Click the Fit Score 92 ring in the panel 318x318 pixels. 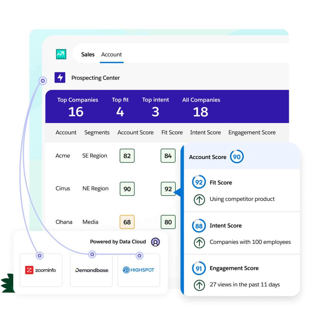coord(199,182)
